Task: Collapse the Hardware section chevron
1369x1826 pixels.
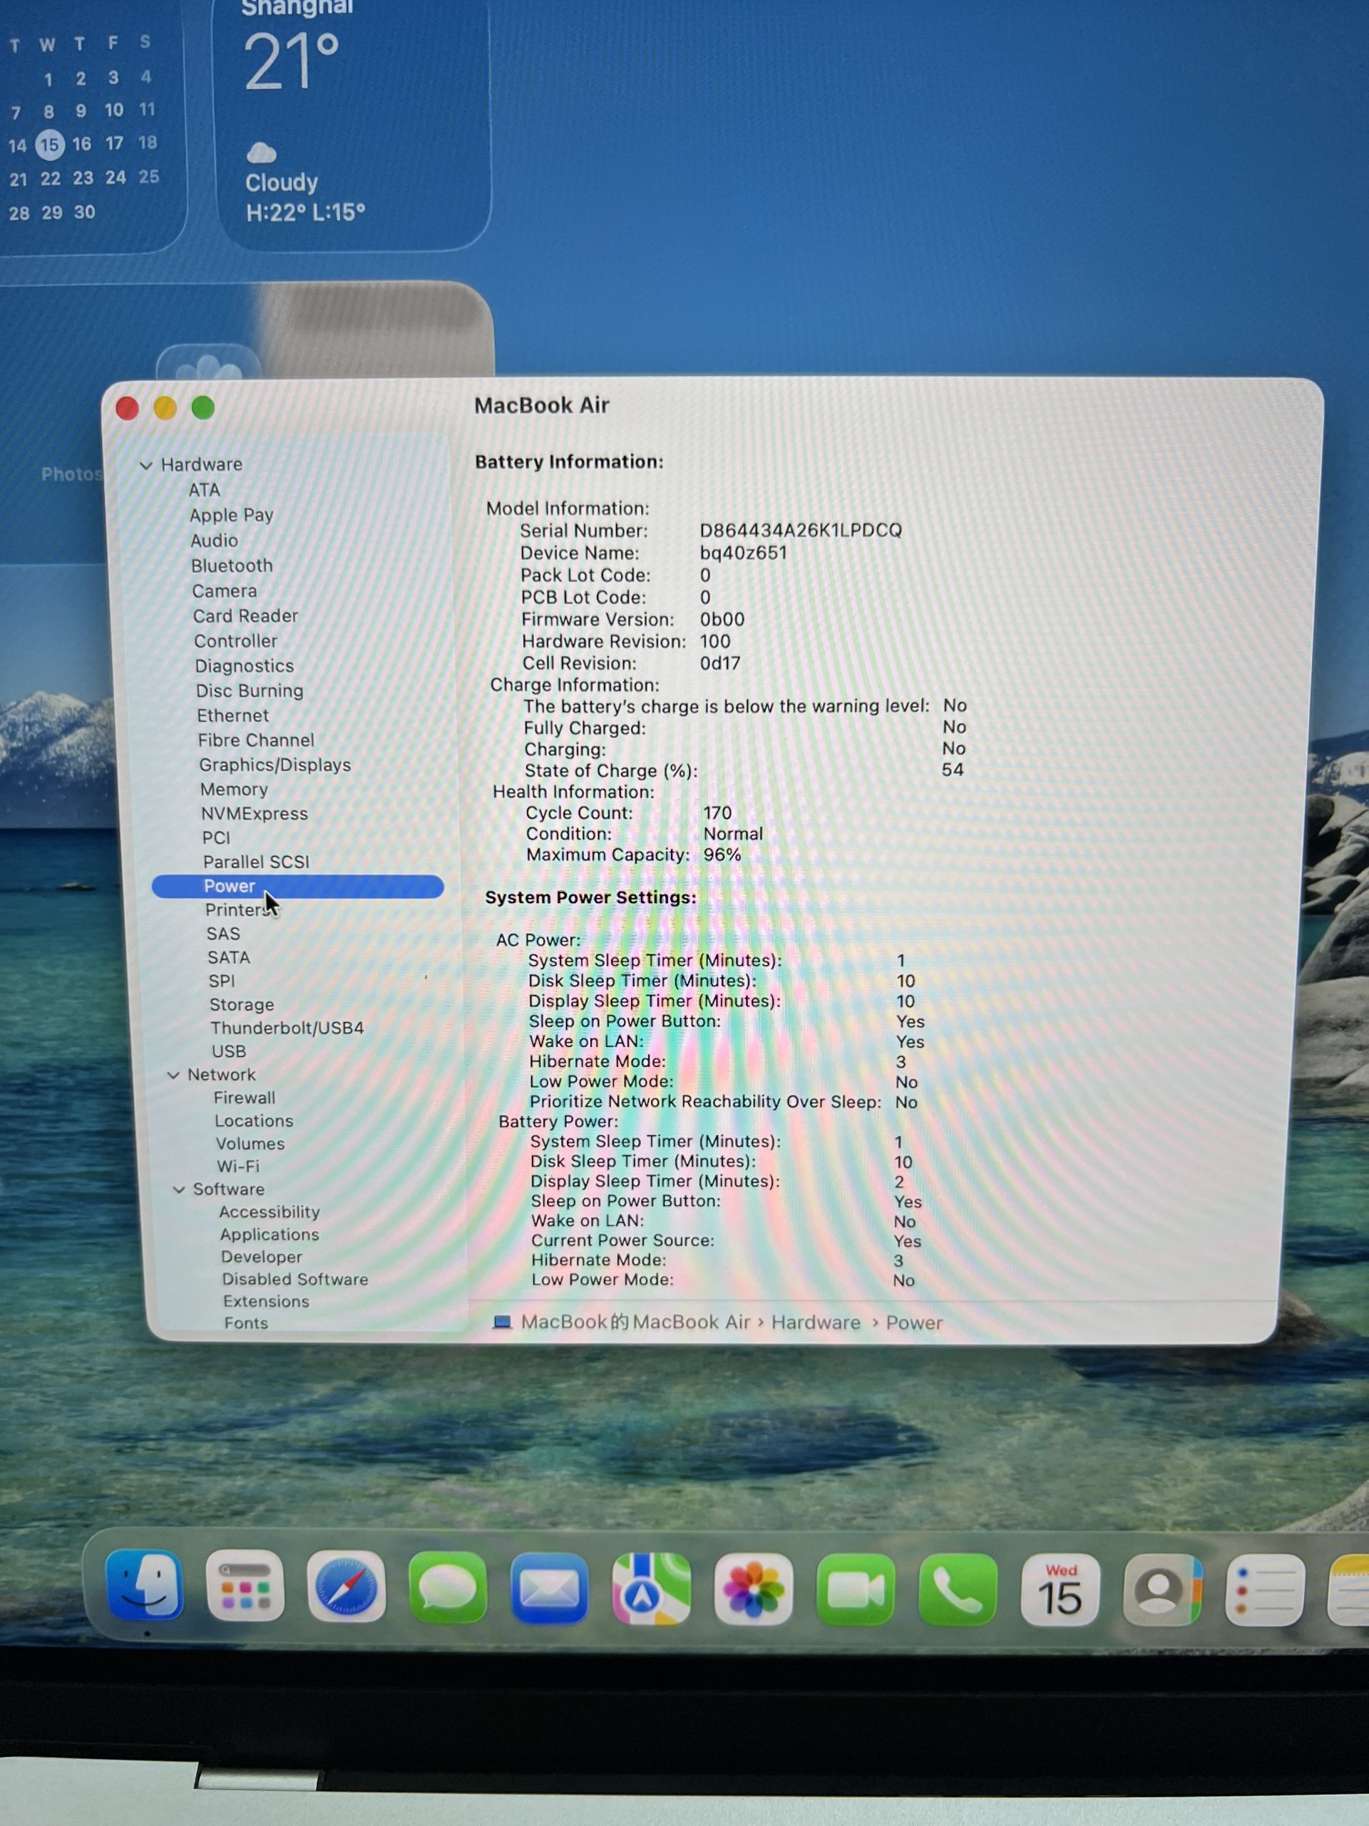Action: click(x=146, y=466)
